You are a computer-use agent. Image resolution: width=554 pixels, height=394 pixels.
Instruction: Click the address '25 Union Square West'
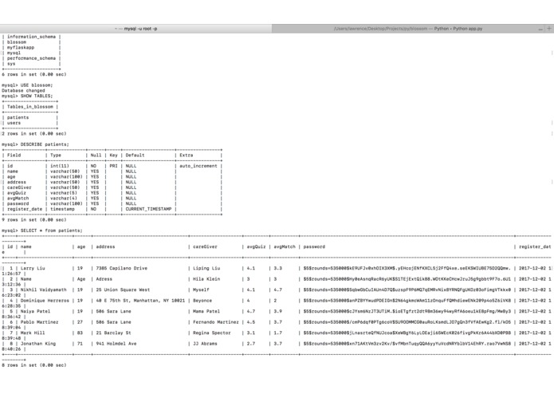[x=123, y=290]
